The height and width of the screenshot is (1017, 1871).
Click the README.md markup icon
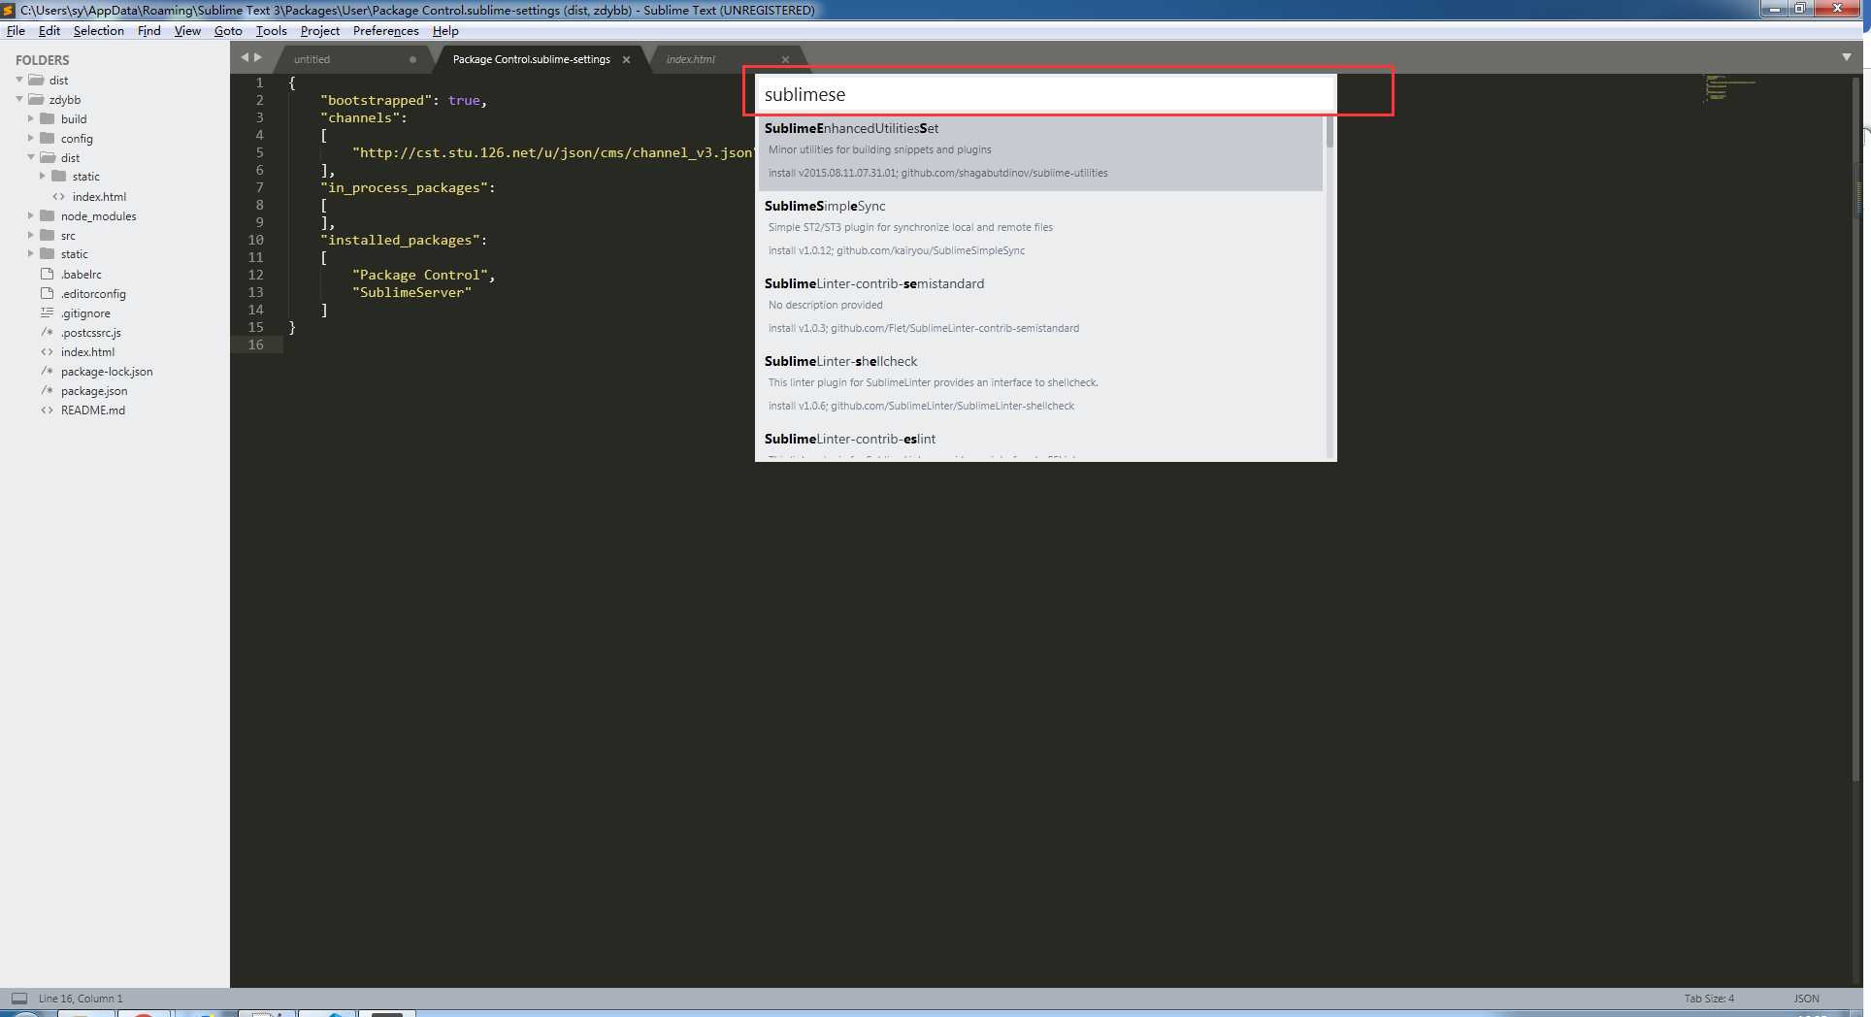[47, 410]
